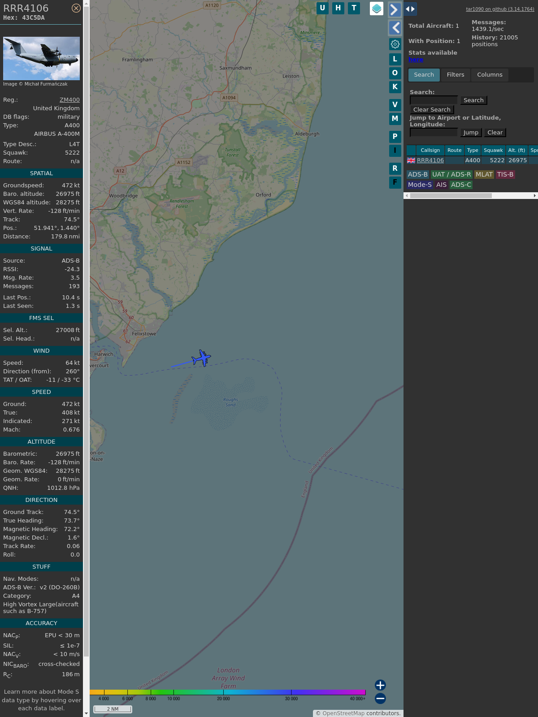Viewport: 538px width, 717px height.
Task: Click the Search button
Action: (473, 100)
